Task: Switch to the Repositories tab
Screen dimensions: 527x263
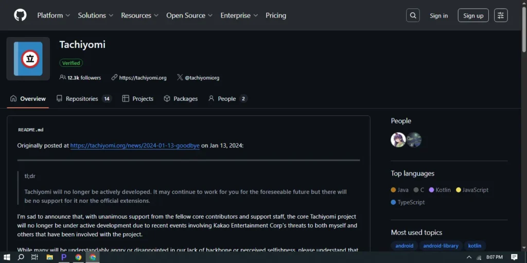Action: pos(84,98)
